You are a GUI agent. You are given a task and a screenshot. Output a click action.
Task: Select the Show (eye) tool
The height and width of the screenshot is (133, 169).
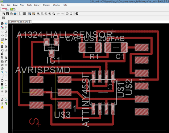pos(6,24)
